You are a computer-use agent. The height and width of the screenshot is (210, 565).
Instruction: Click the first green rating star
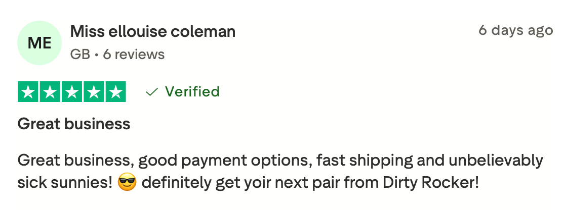[x=28, y=92]
